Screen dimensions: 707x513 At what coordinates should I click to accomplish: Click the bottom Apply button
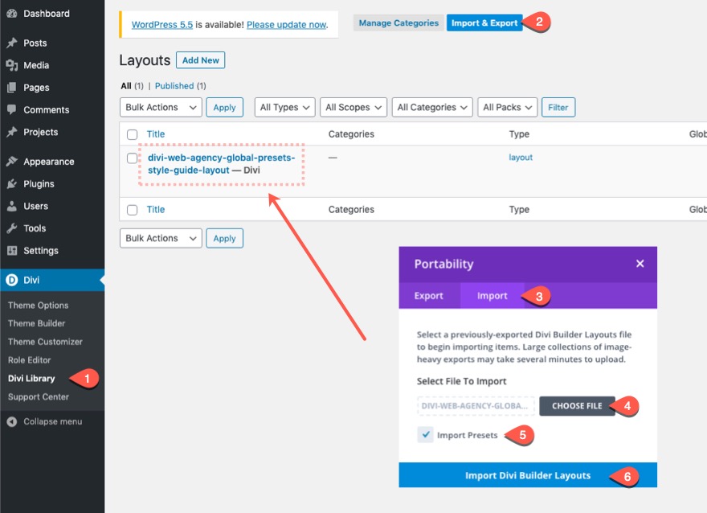(x=224, y=238)
